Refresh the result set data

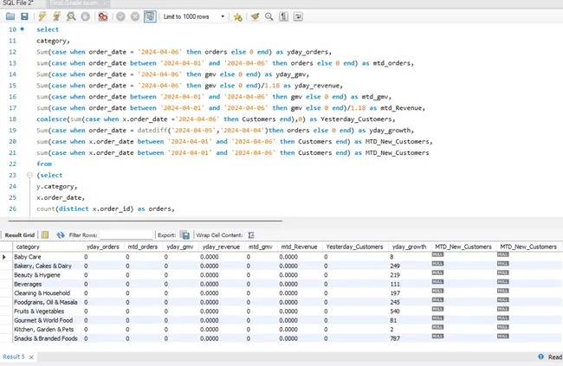click(61, 235)
